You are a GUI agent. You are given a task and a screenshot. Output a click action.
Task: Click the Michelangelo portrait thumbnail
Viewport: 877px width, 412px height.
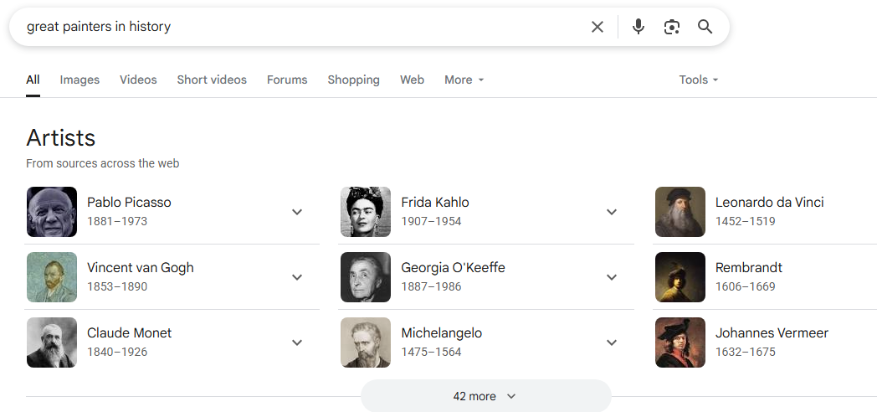366,342
